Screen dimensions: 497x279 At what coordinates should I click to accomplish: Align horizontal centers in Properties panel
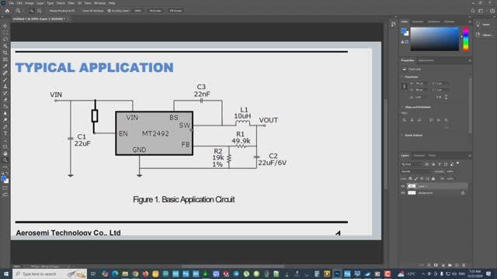(412, 120)
